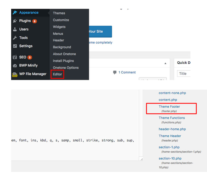This screenshot has width=207, height=182.
Task: Click the code editor textarea resize handle
Action: coord(142,159)
